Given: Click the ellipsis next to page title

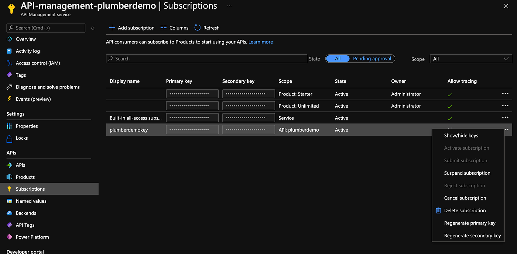Looking at the screenshot, I should click(x=229, y=6).
